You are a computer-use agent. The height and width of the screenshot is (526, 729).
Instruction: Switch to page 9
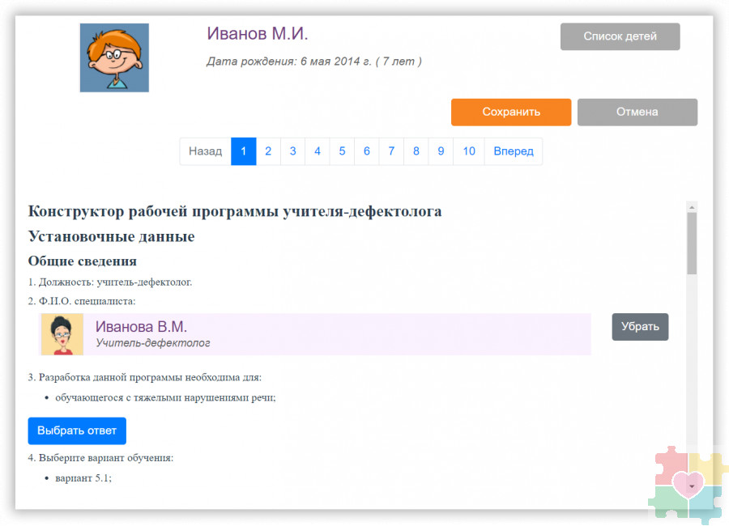(x=441, y=151)
